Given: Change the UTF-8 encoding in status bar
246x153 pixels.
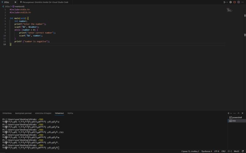Looking at the screenshot, I should [216, 151].
